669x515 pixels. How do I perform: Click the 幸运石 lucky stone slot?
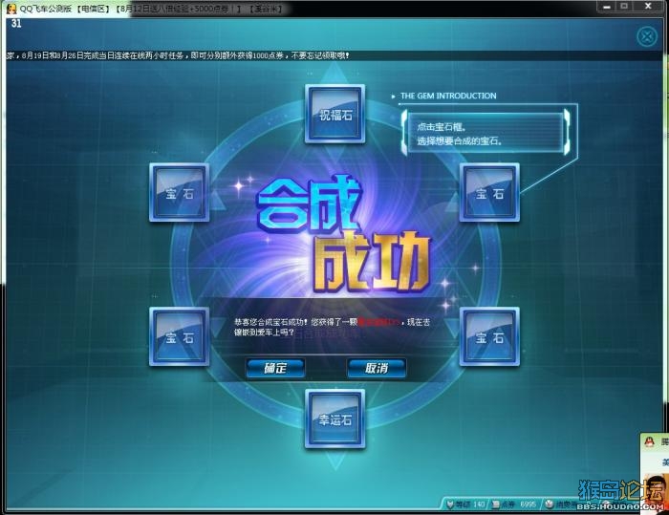[x=334, y=419]
